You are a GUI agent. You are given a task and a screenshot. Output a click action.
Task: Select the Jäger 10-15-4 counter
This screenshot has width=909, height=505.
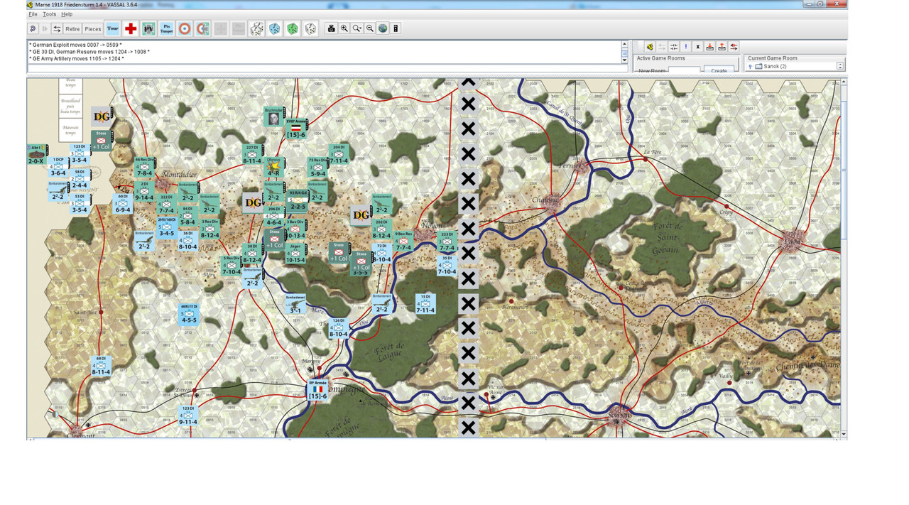[x=295, y=254]
